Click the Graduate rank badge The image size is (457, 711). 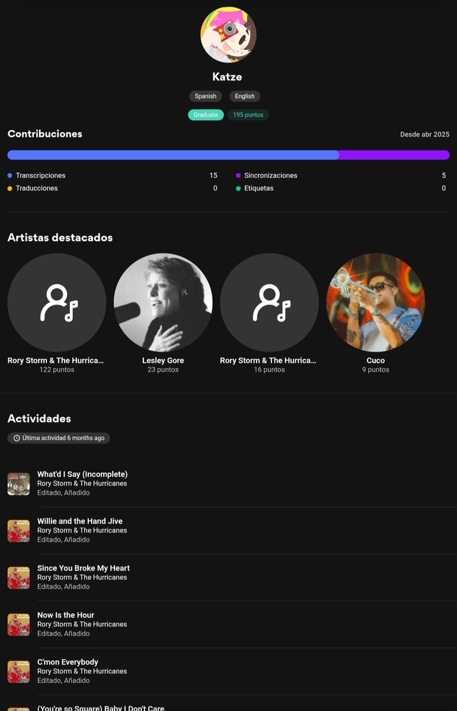click(x=206, y=114)
